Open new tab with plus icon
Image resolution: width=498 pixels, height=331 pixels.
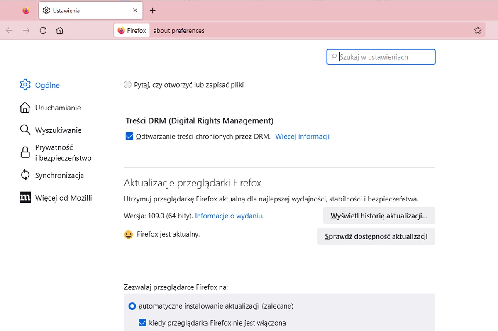click(153, 11)
